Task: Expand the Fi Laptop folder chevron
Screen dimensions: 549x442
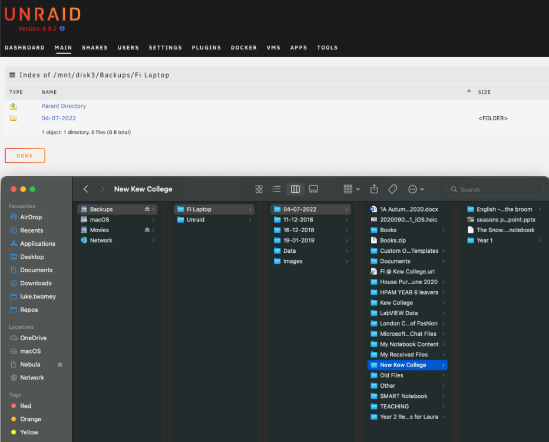Action: point(250,209)
